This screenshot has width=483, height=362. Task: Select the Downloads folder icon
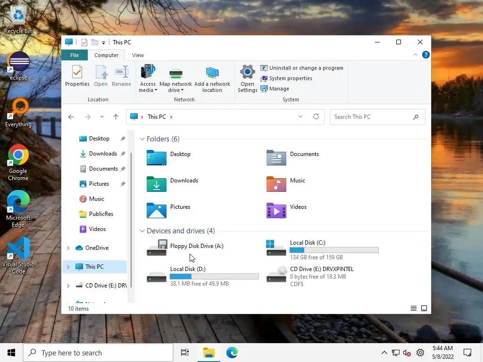pyautogui.click(x=157, y=184)
